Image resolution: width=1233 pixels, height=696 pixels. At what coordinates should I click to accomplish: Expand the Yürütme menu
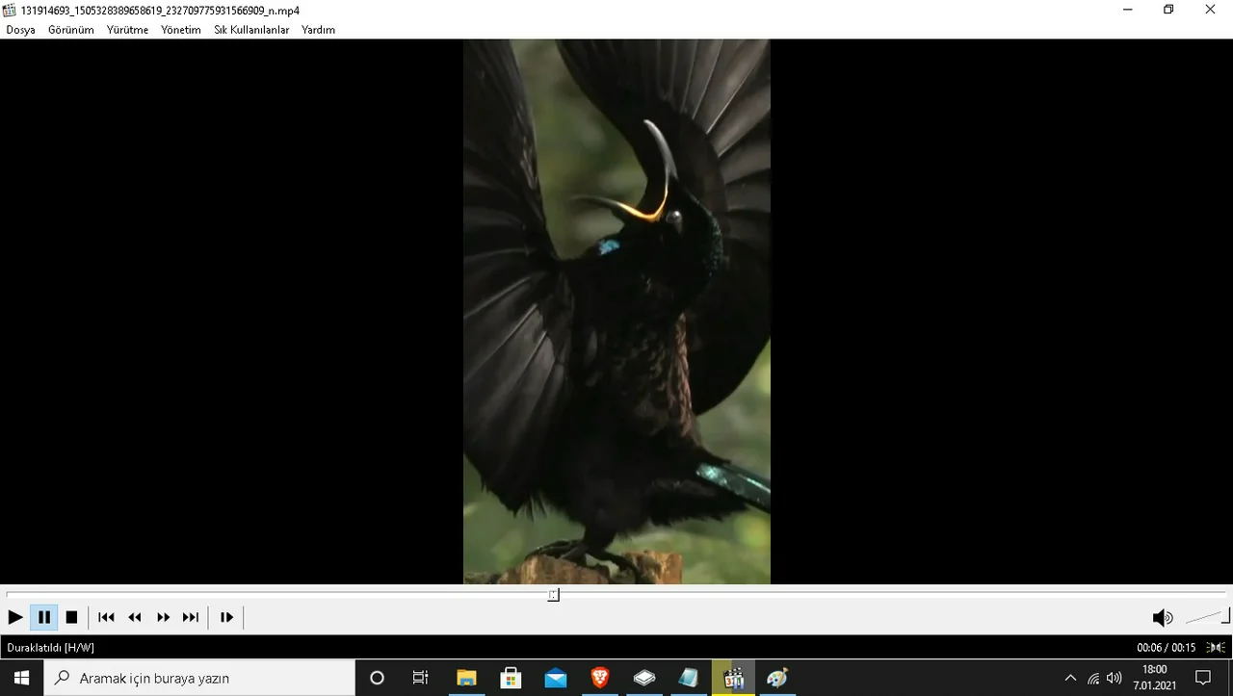point(127,30)
